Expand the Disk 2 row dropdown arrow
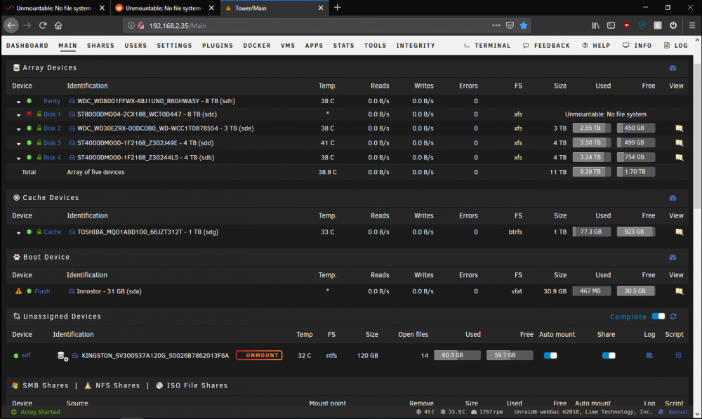The width and height of the screenshot is (702, 419). [18, 129]
